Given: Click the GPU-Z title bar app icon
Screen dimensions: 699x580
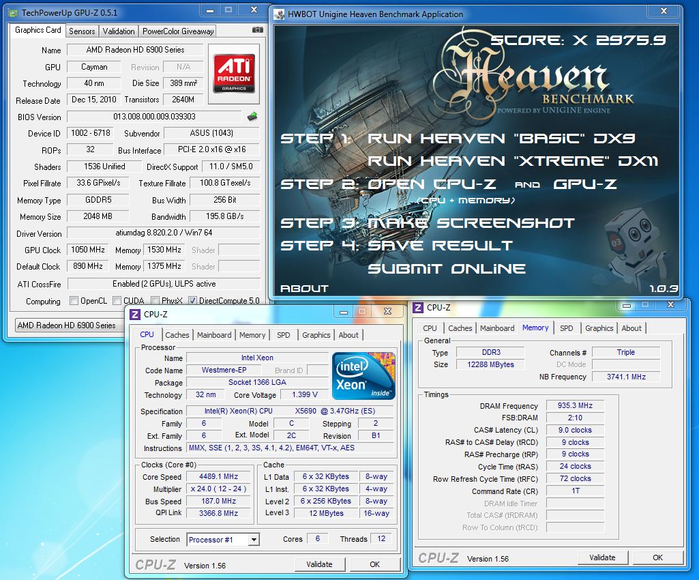Looking at the screenshot, I should [14, 13].
